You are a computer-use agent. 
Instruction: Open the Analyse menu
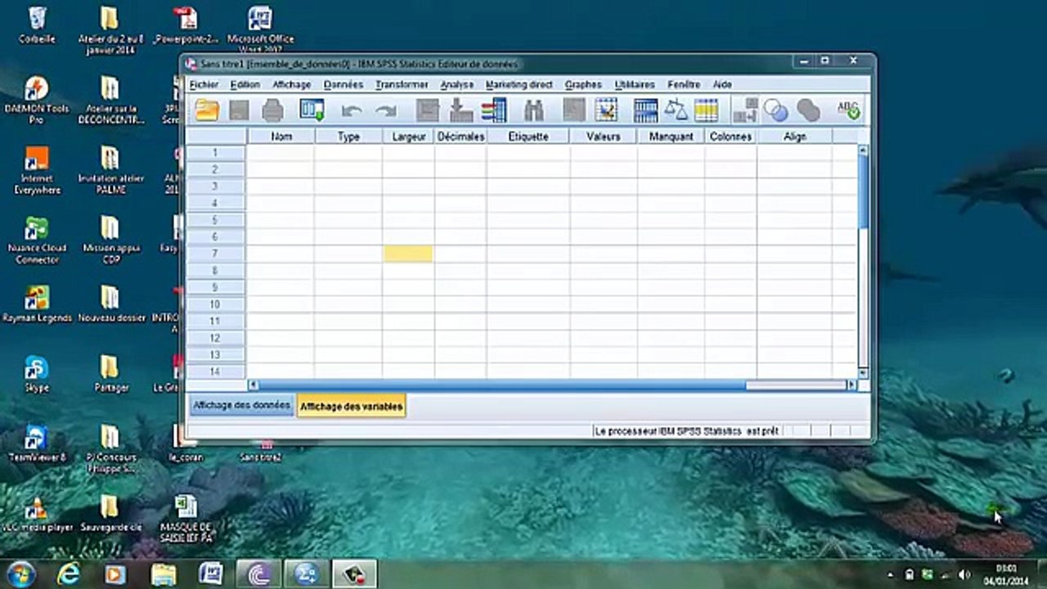coord(456,84)
